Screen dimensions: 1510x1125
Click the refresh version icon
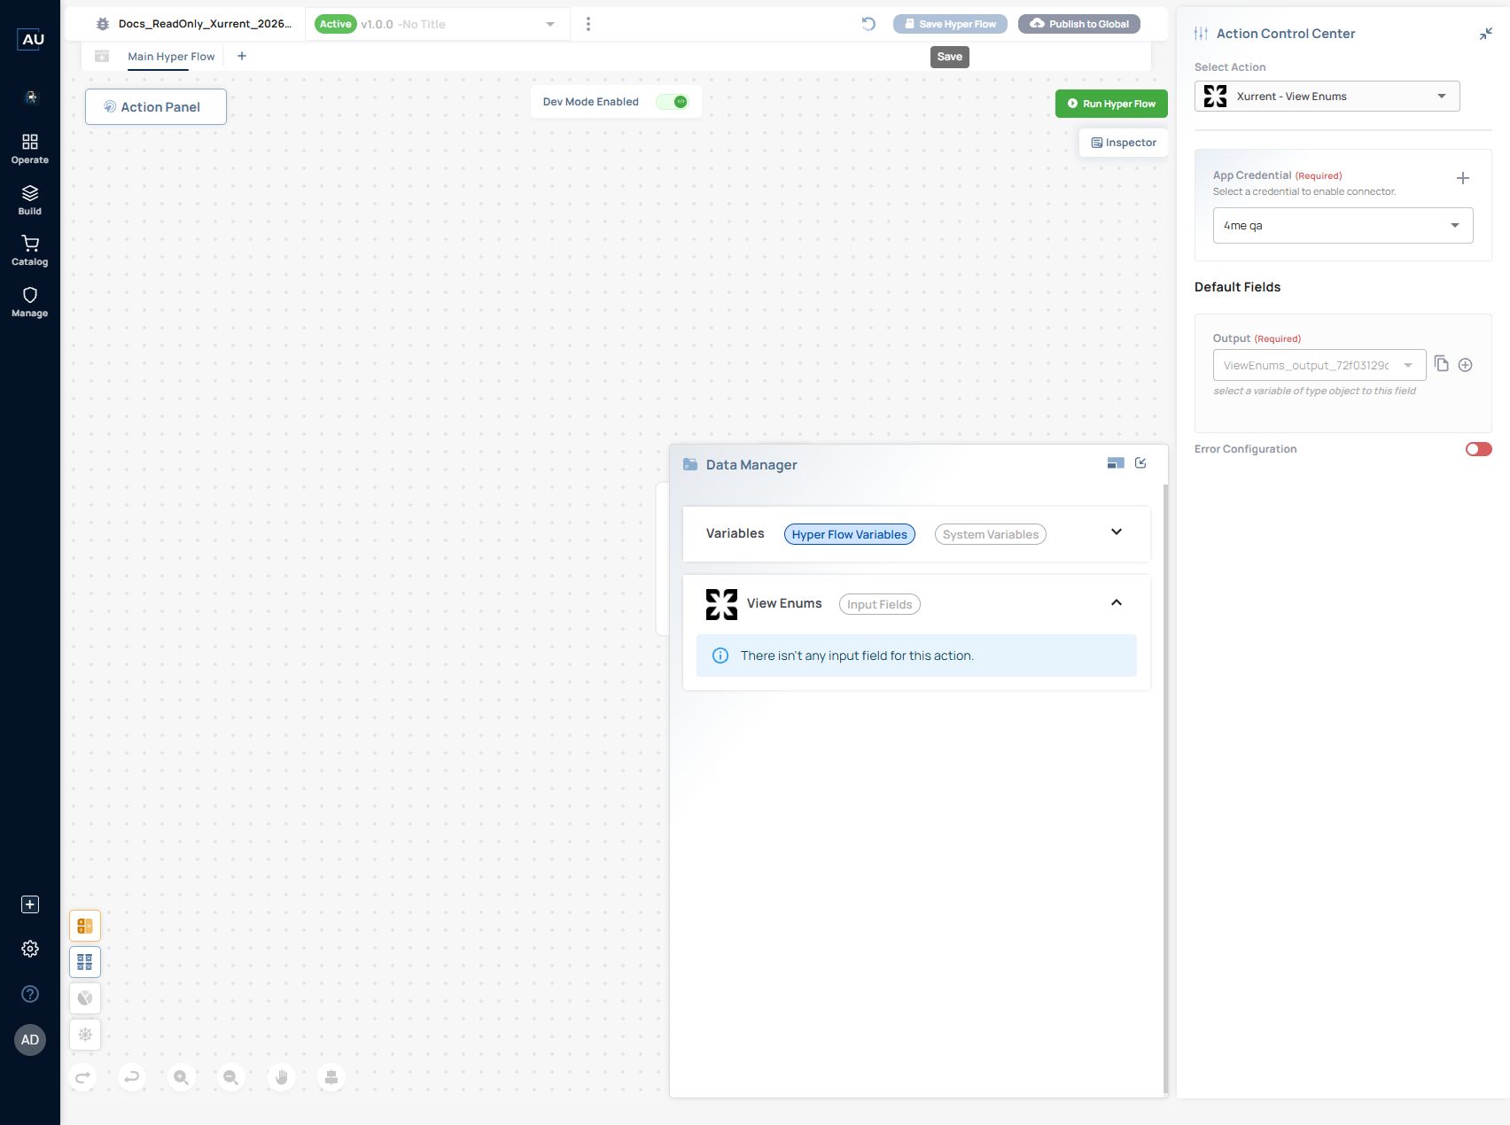(x=868, y=24)
